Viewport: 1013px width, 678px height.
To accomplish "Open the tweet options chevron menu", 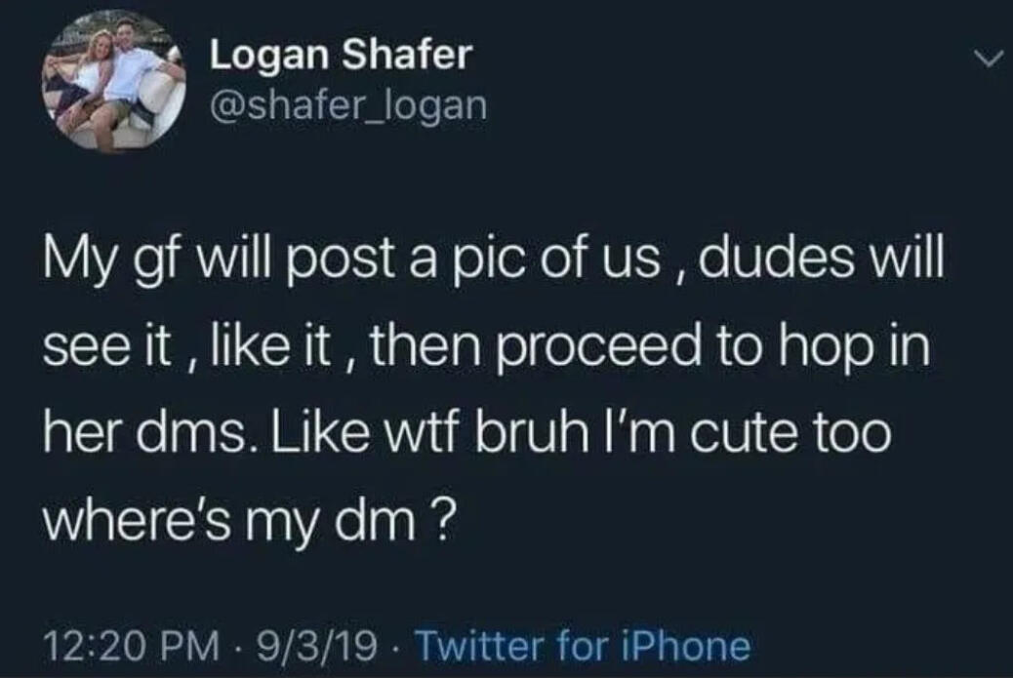I will pos(988,60).
